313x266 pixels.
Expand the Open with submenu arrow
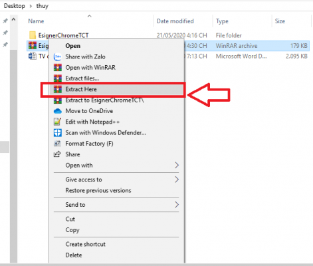pos(177,165)
